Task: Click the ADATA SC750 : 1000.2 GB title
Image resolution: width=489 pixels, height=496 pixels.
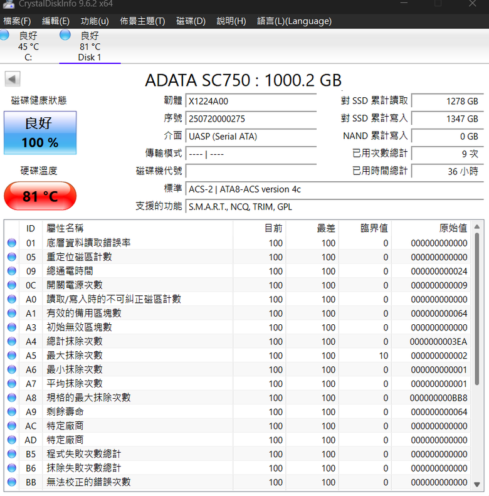Action: tap(243, 80)
